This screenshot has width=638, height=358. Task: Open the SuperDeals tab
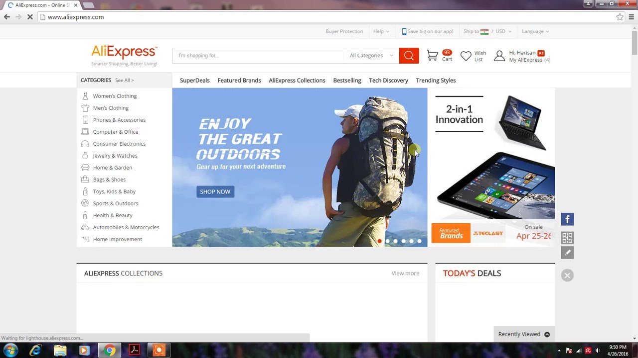(195, 80)
